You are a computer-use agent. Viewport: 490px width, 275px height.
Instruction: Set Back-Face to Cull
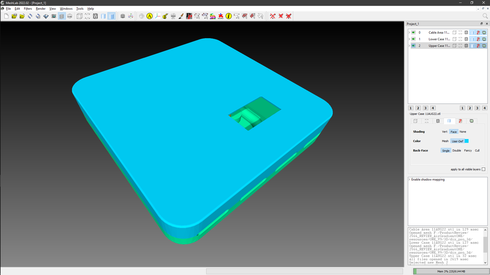click(x=477, y=150)
